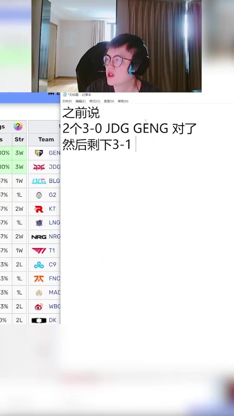This screenshot has width=234, height=416.
Task: Open the KT team link
Action: click(52, 209)
